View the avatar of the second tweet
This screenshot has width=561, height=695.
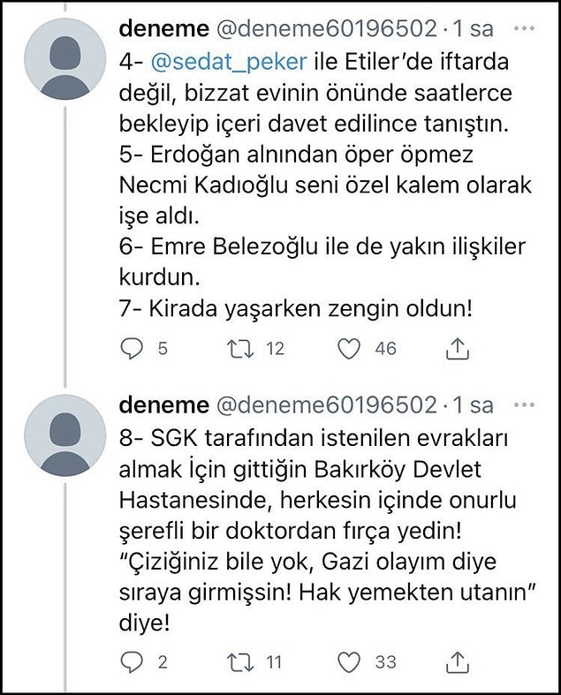[x=65, y=435]
